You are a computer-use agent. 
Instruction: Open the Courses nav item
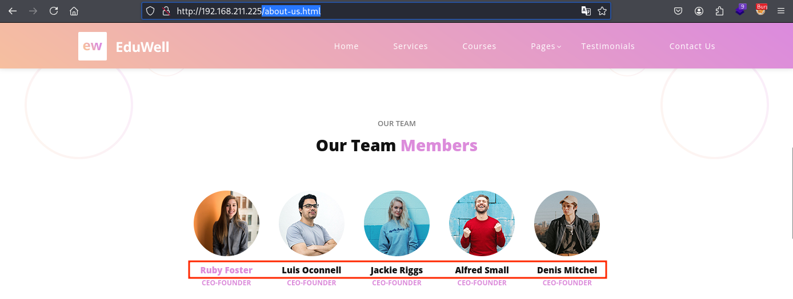pos(479,46)
